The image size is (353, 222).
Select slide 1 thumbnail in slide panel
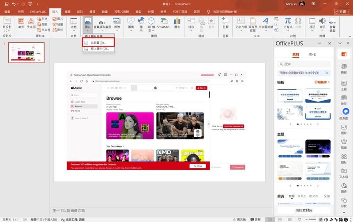pyautogui.click(x=26, y=53)
